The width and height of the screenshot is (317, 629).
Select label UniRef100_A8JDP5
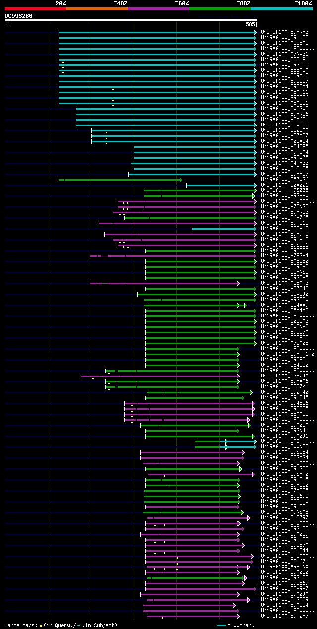click(284, 147)
